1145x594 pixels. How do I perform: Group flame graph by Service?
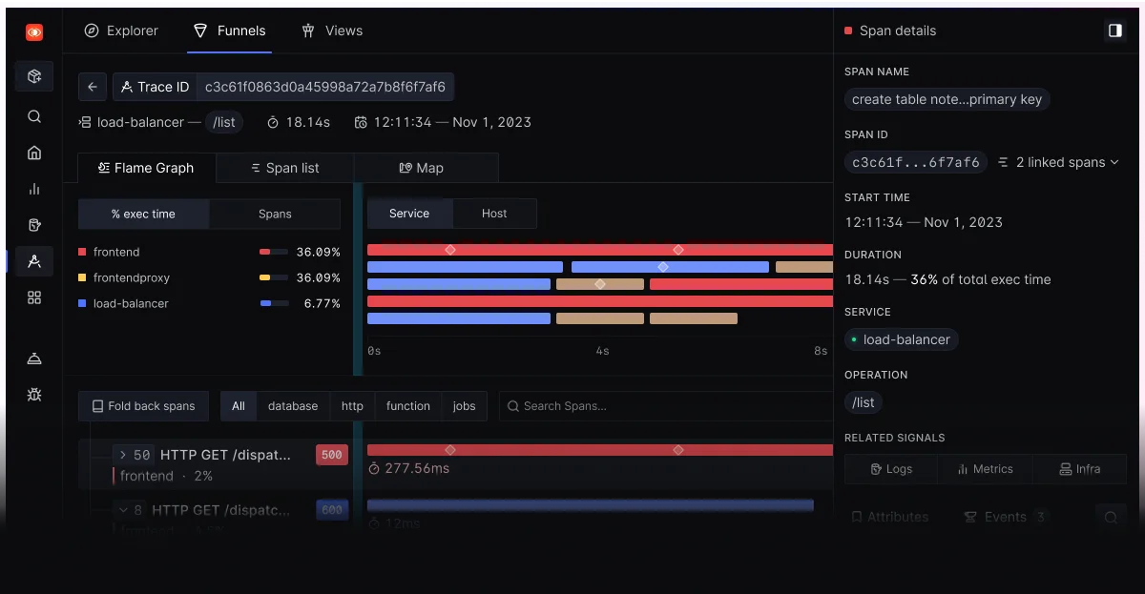pos(409,214)
